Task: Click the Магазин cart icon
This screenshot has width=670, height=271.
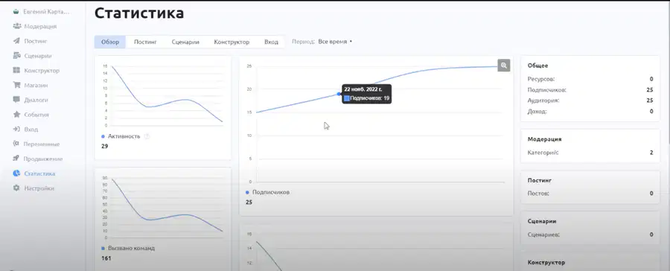Action: [x=16, y=85]
